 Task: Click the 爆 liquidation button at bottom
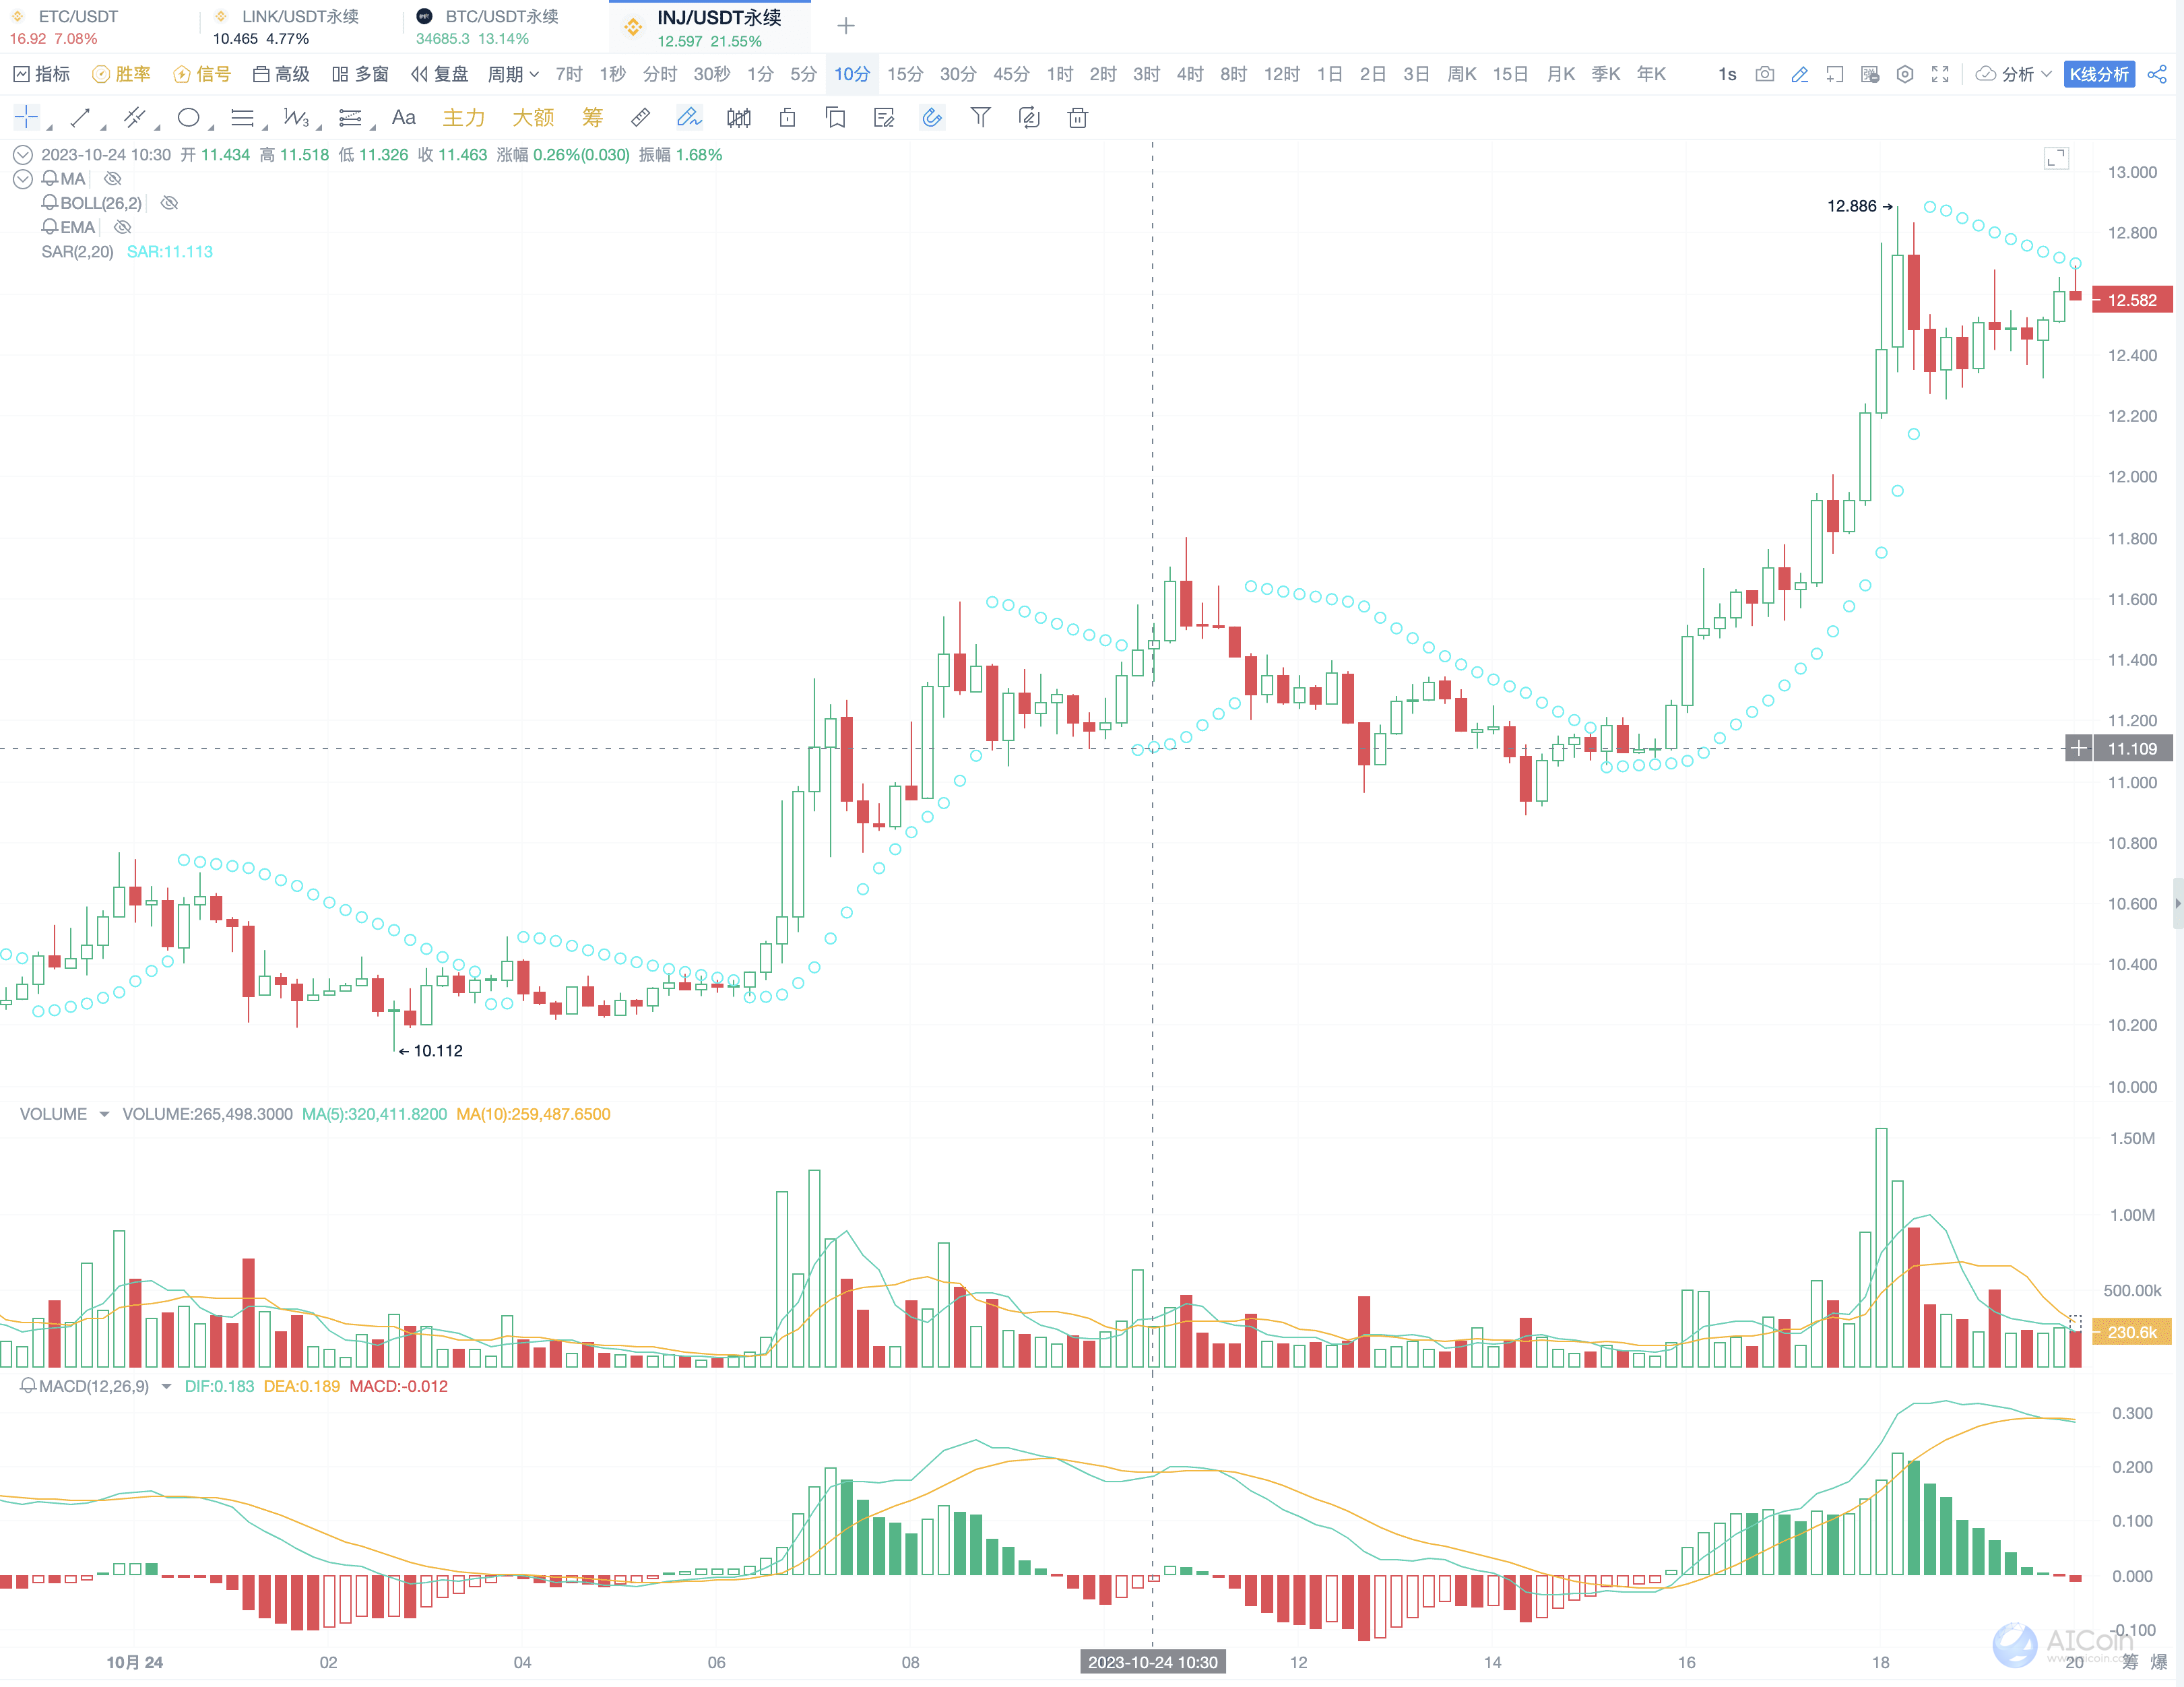(2158, 1662)
